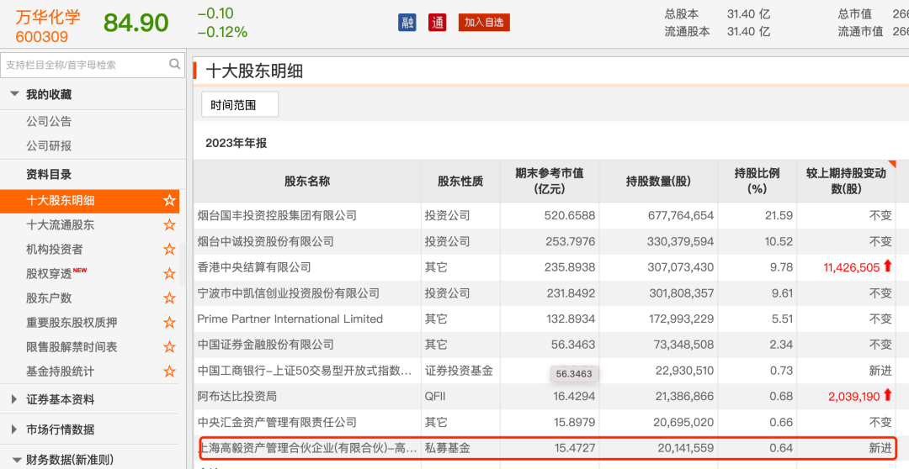Toggle favorite star for 基金持股统计

click(169, 372)
